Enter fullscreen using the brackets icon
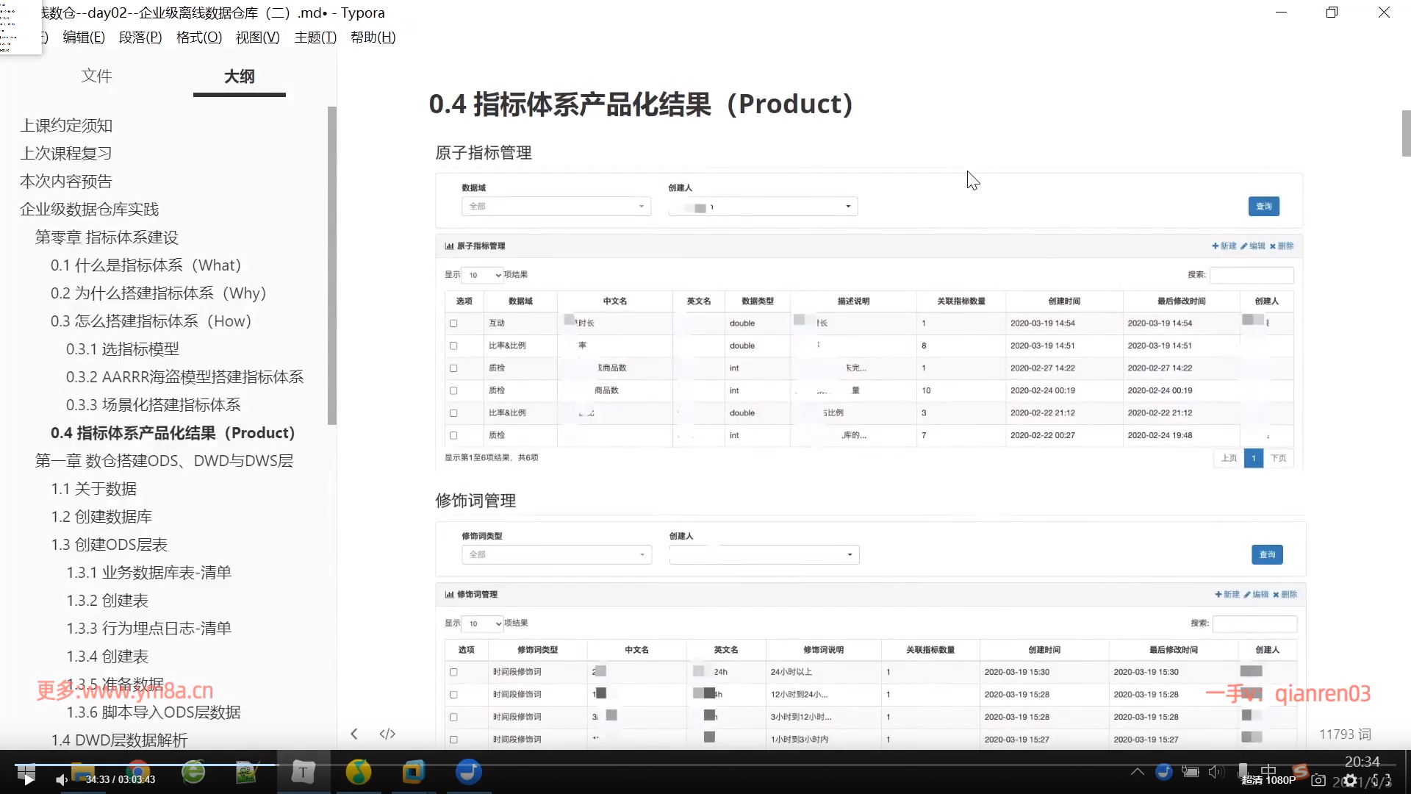Viewport: 1411px width, 794px height. pyautogui.click(x=1382, y=779)
